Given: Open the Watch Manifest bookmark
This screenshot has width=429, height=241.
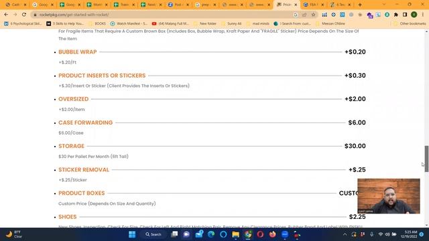Looking at the screenshot, I should point(129,24).
